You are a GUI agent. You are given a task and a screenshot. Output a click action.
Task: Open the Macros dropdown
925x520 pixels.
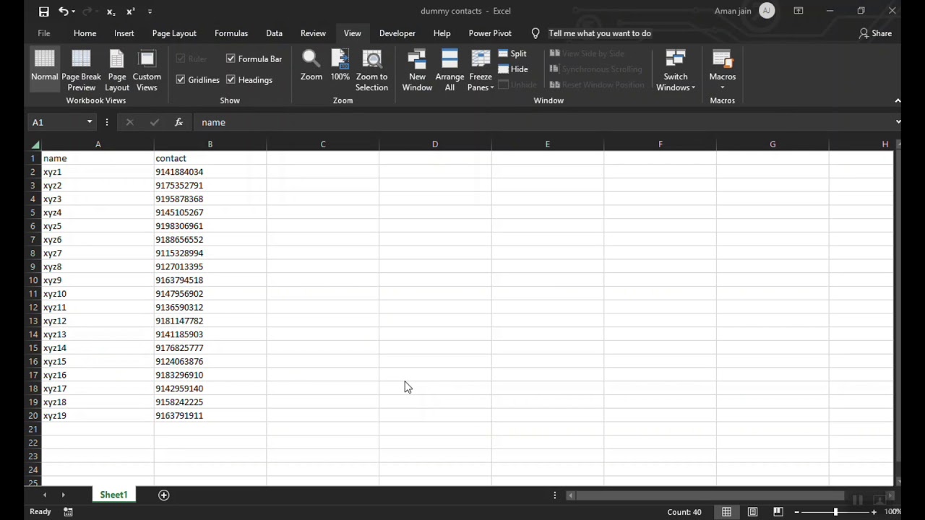[722, 70]
